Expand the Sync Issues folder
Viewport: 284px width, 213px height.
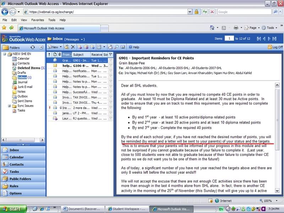[x=9, y=106]
